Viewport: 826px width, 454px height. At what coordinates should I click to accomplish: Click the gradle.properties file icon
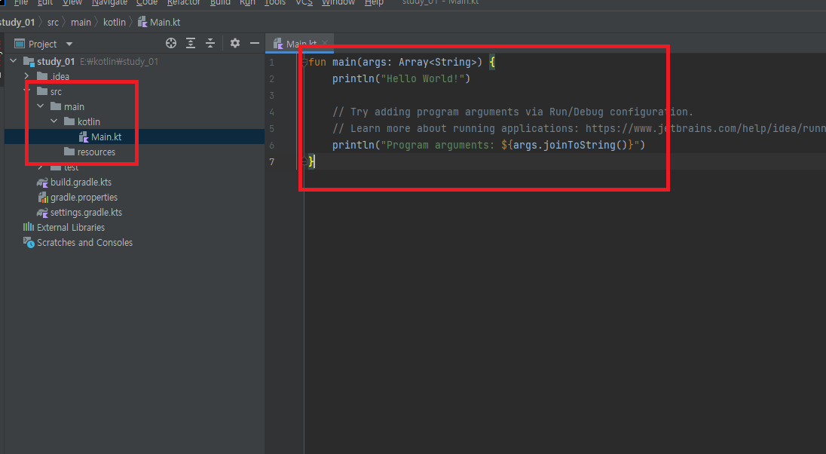point(43,197)
